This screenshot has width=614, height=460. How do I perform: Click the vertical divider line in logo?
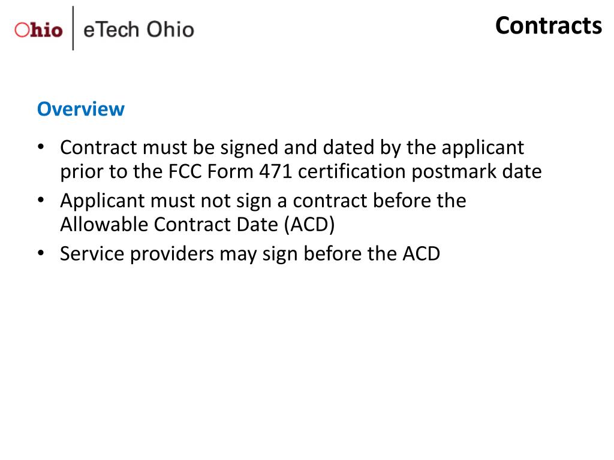tap(73, 28)
